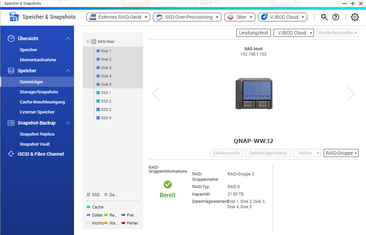Viewport: 366px width, 235px height.
Task: Click the tools wand icon in the toolbar
Action: pyautogui.click(x=324, y=17)
